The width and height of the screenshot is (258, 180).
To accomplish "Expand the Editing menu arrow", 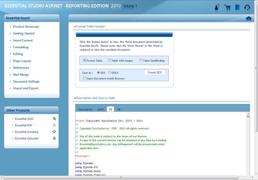I will click(10, 54).
